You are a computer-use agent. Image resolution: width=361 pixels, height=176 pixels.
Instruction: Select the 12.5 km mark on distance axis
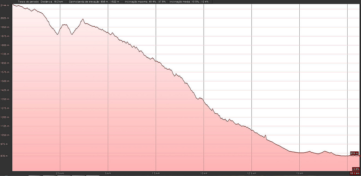tap(251, 173)
